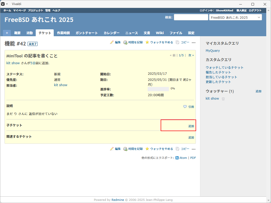This screenshot has width=271, height=203.
Task: Open ウォッチしているチケット query
Action: click(224, 67)
